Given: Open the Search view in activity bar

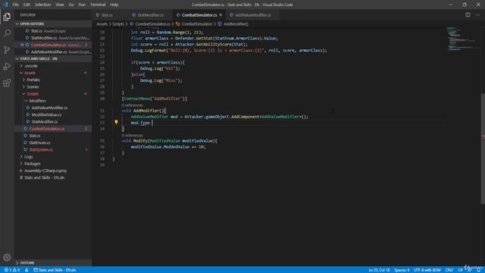Looking at the screenshot, I should point(7,33).
